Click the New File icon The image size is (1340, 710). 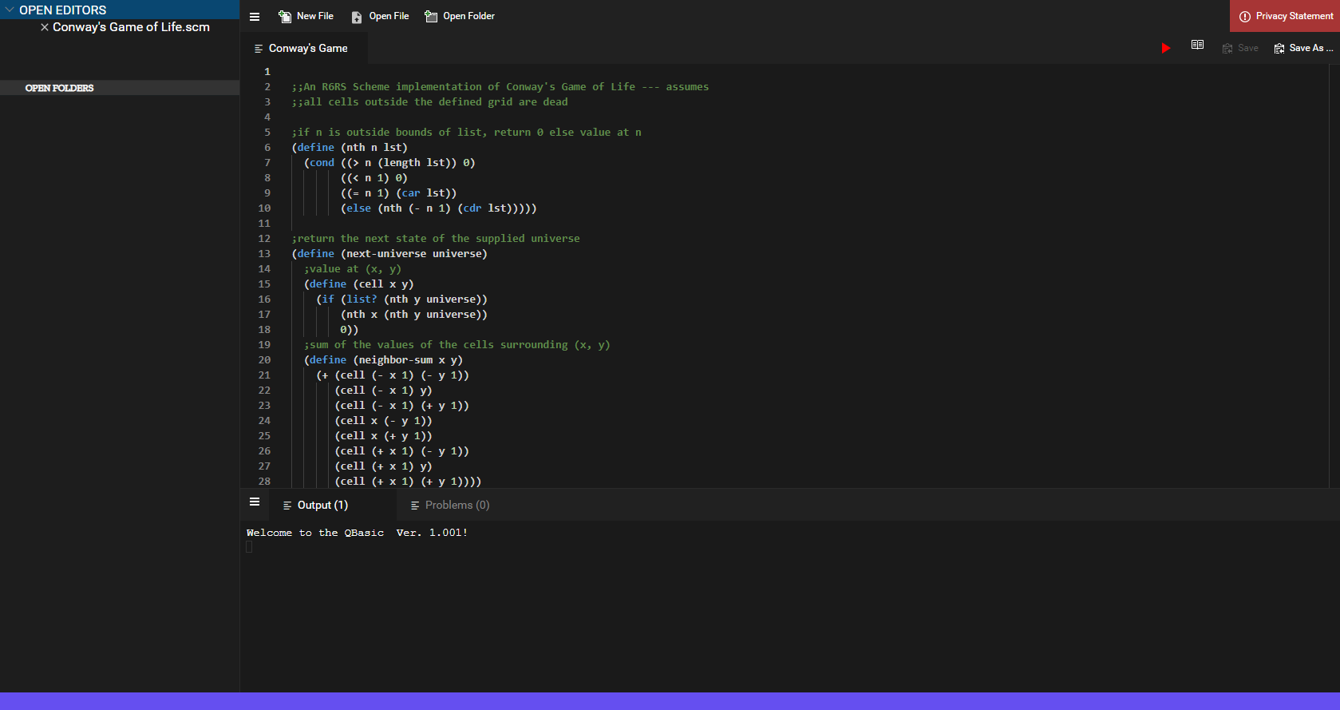click(x=285, y=17)
